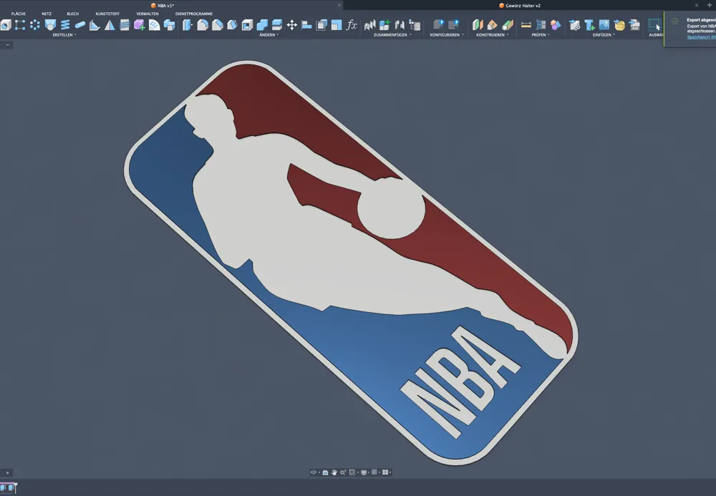Switch to the DIENSTPROGRAMME tab
Image resolution: width=716 pixels, height=496 pixels.
click(x=193, y=14)
